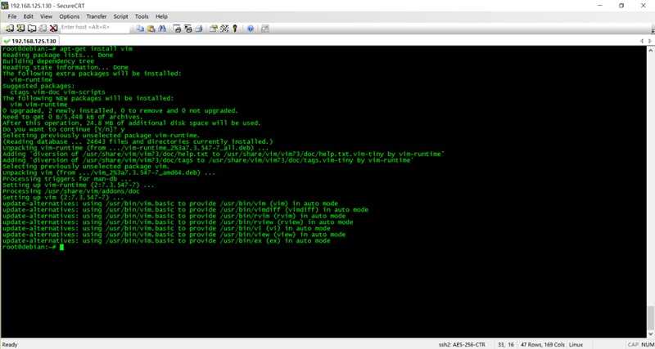Launch SecureFX from the toolbar icon
The image size is (655, 349).
pos(264,29)
